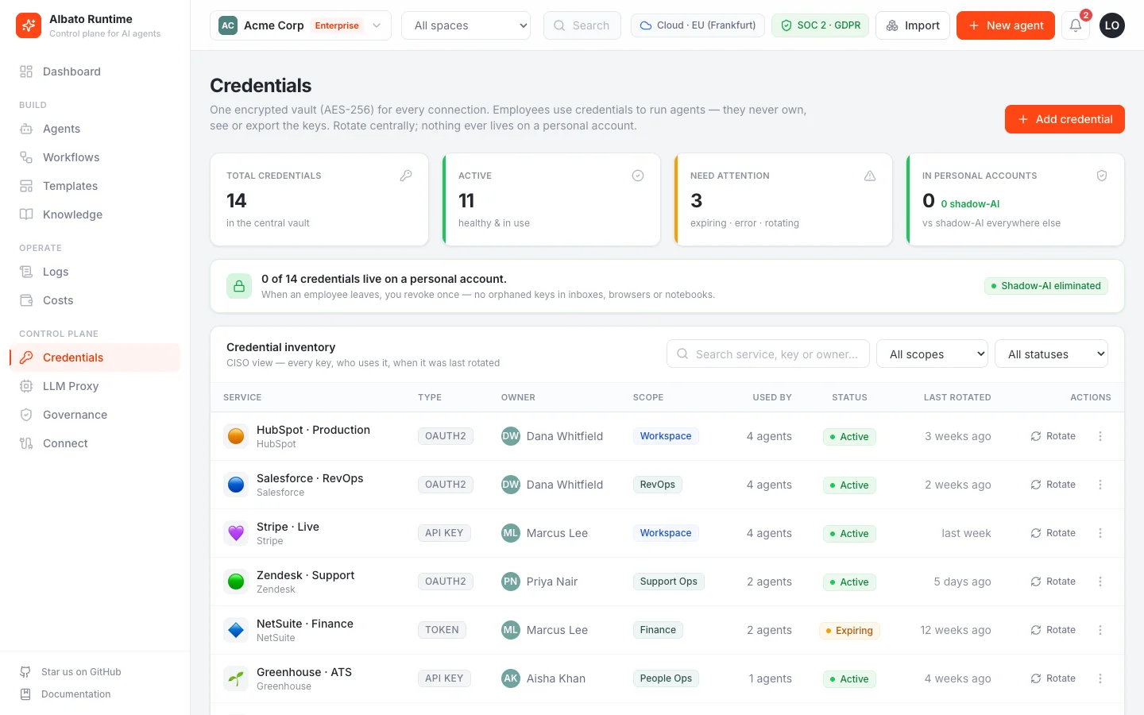The image size is (1144, 715).
Task: Click the Greenhouse service icon
Action: (x=236, y=678)
